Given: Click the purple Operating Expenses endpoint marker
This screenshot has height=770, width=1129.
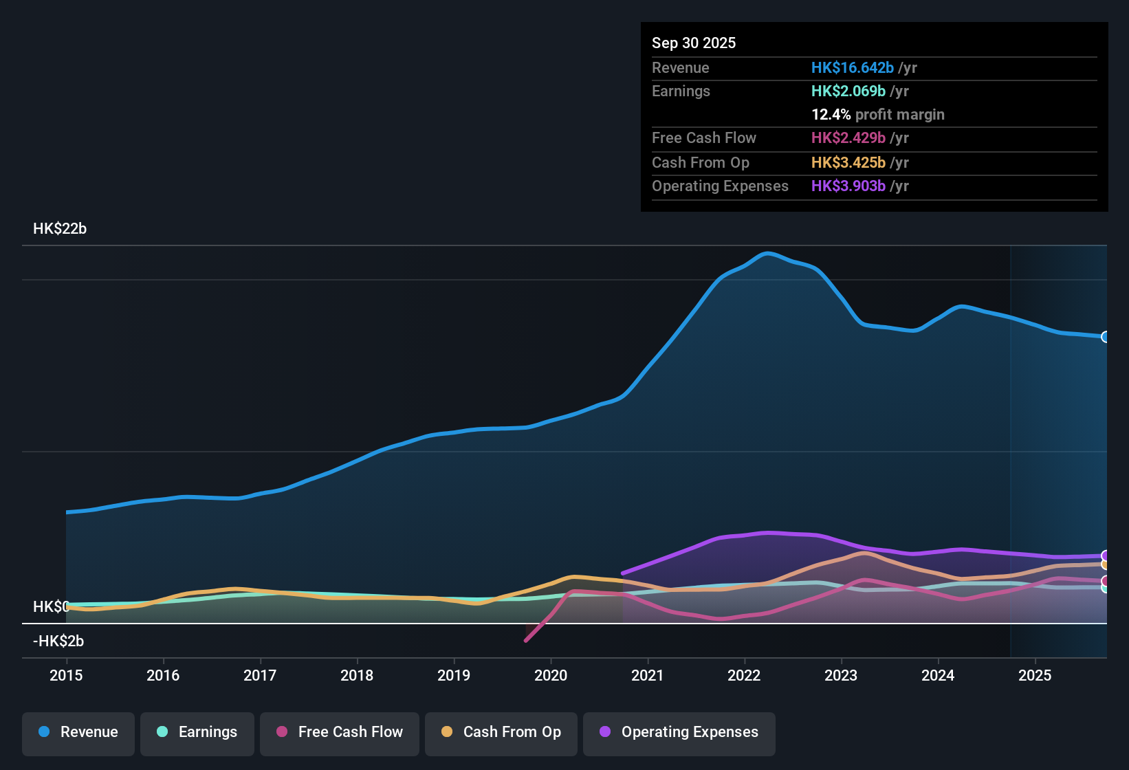Looking at the screenshot, I should (1104, 555).
